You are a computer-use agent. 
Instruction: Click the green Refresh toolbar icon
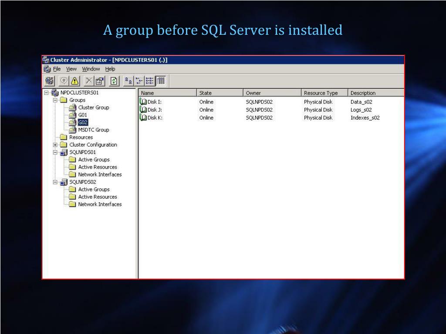click(x=114, y=81)
